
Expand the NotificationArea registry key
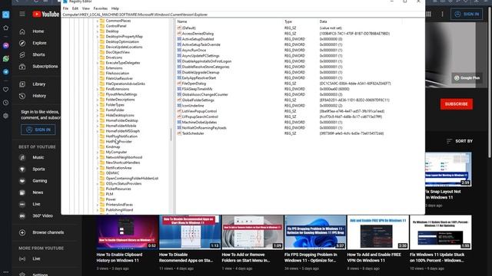[x=98, y=168]
